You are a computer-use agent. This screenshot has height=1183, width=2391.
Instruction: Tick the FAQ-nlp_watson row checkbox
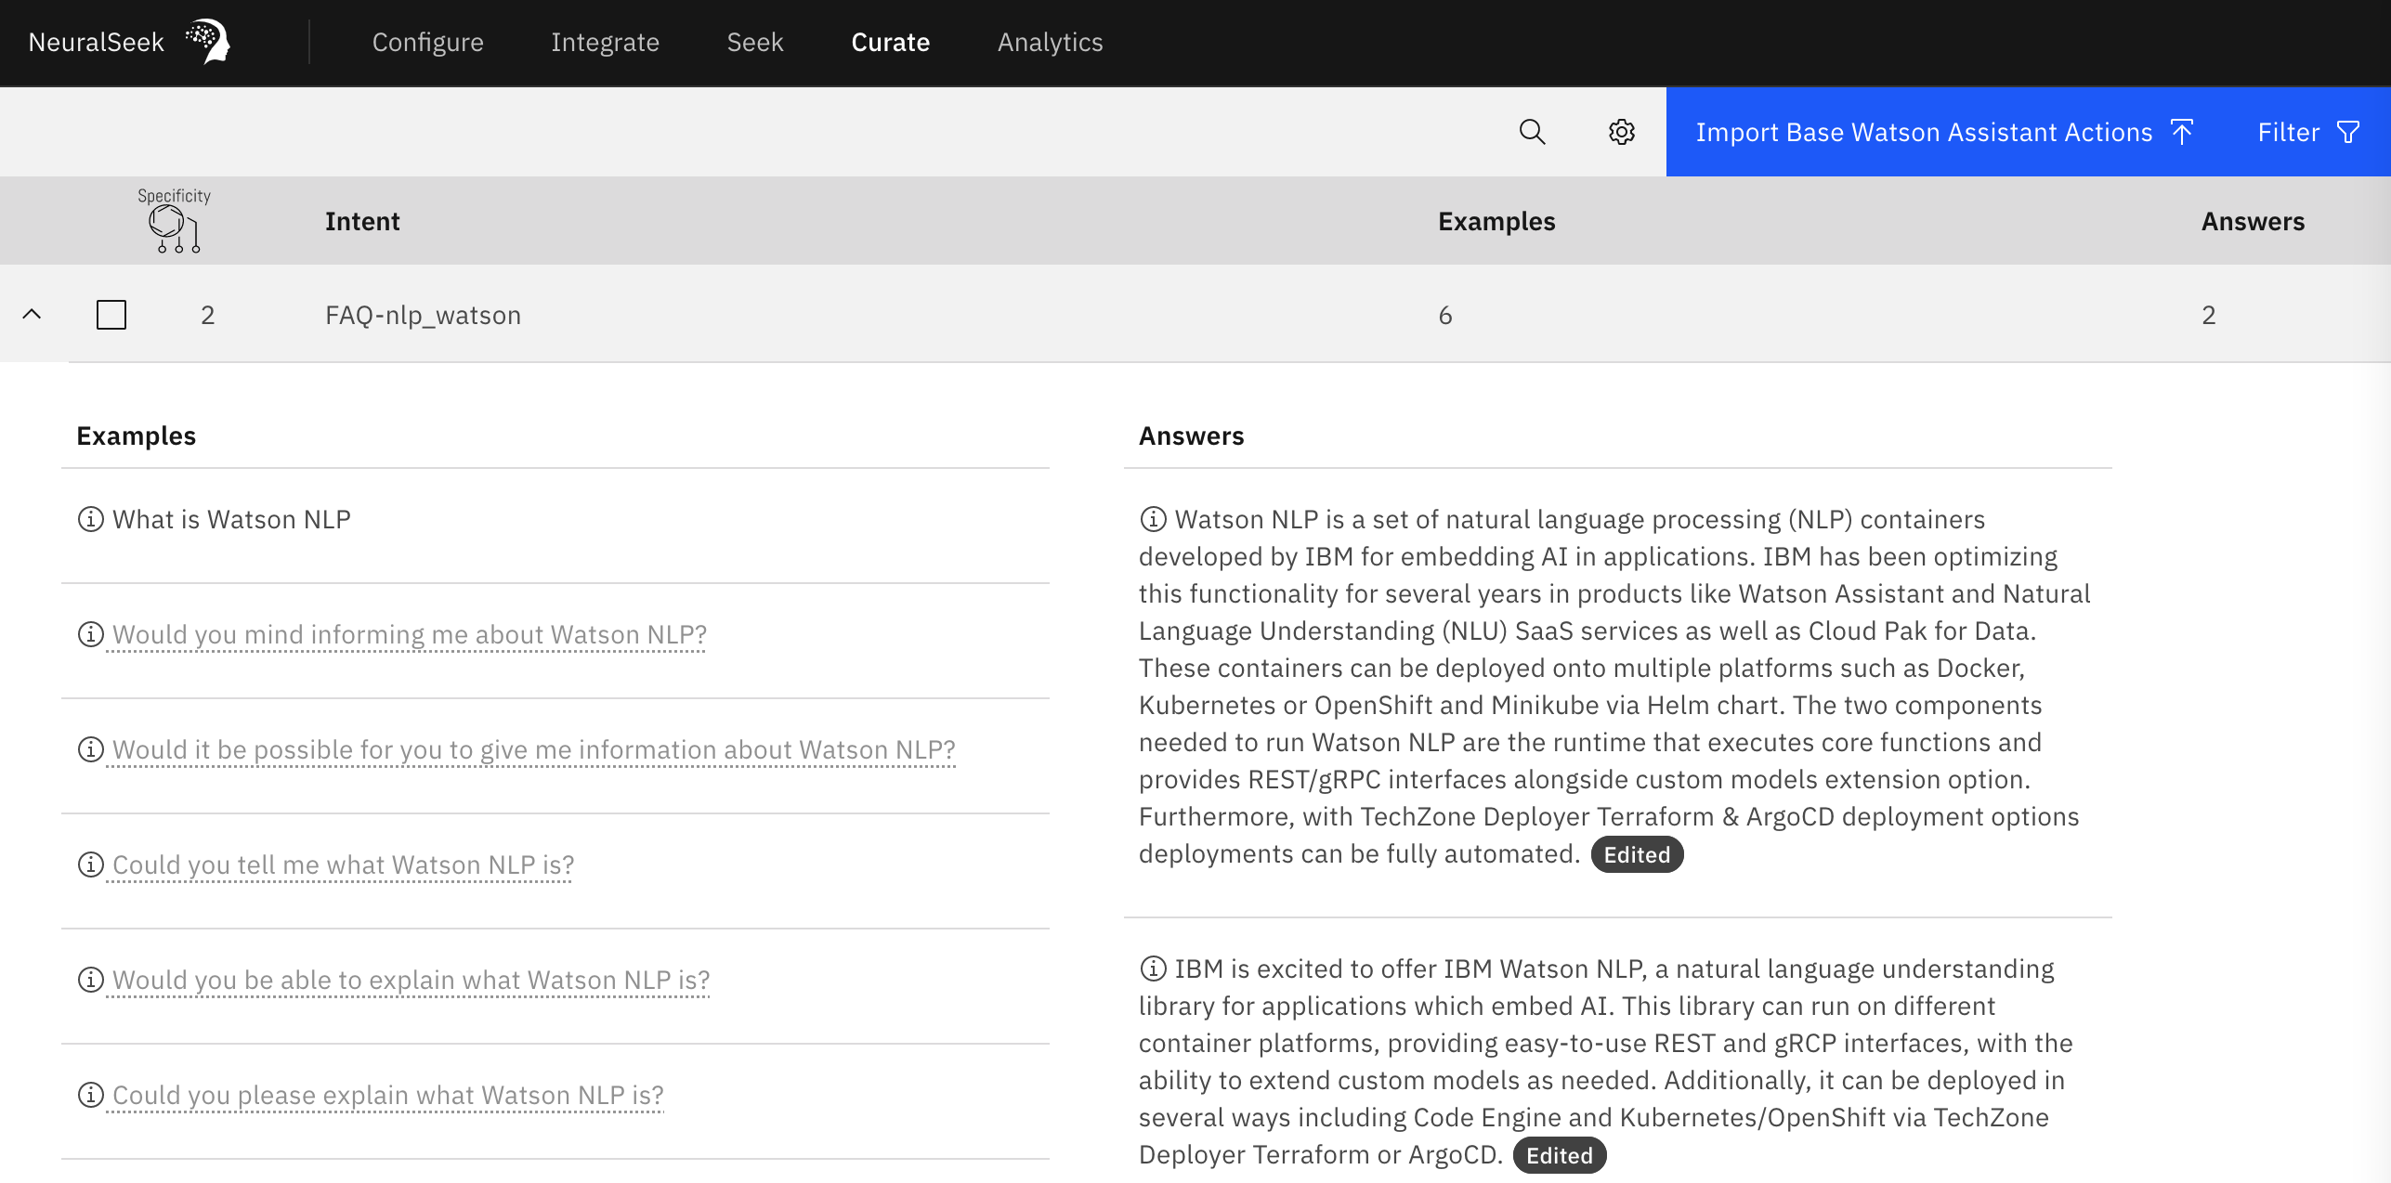[x=111, y=315]
